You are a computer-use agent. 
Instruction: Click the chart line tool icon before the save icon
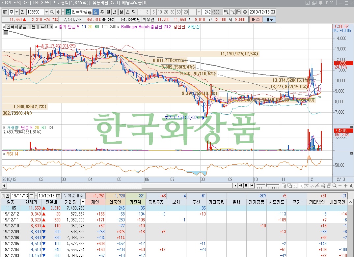tap(232, 12)
